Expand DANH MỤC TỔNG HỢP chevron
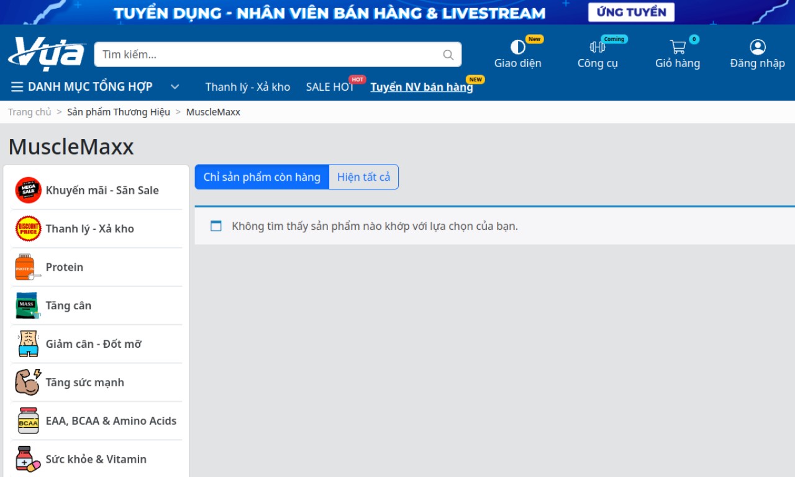The width and height of the screenshot is (795, 477). [x=175, y=87]
